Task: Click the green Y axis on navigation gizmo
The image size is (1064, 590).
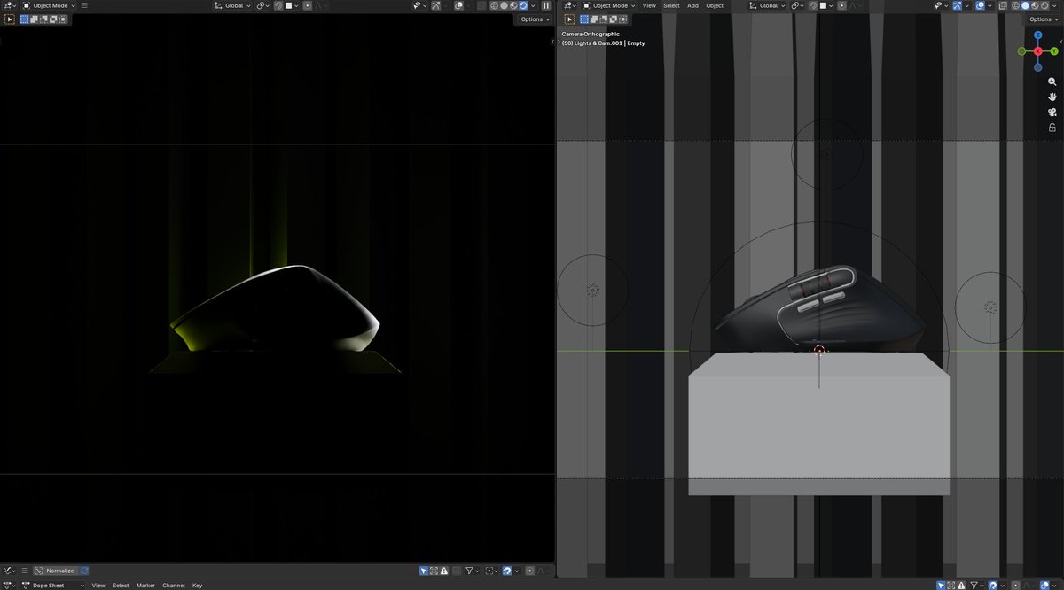Action: (x=1054, y=51)
